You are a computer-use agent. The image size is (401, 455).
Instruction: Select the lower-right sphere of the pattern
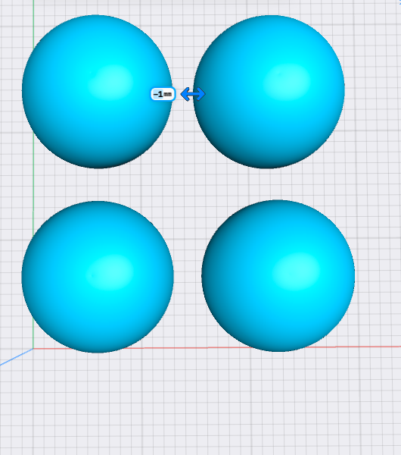pyautogui.click(x=278, y=276)
